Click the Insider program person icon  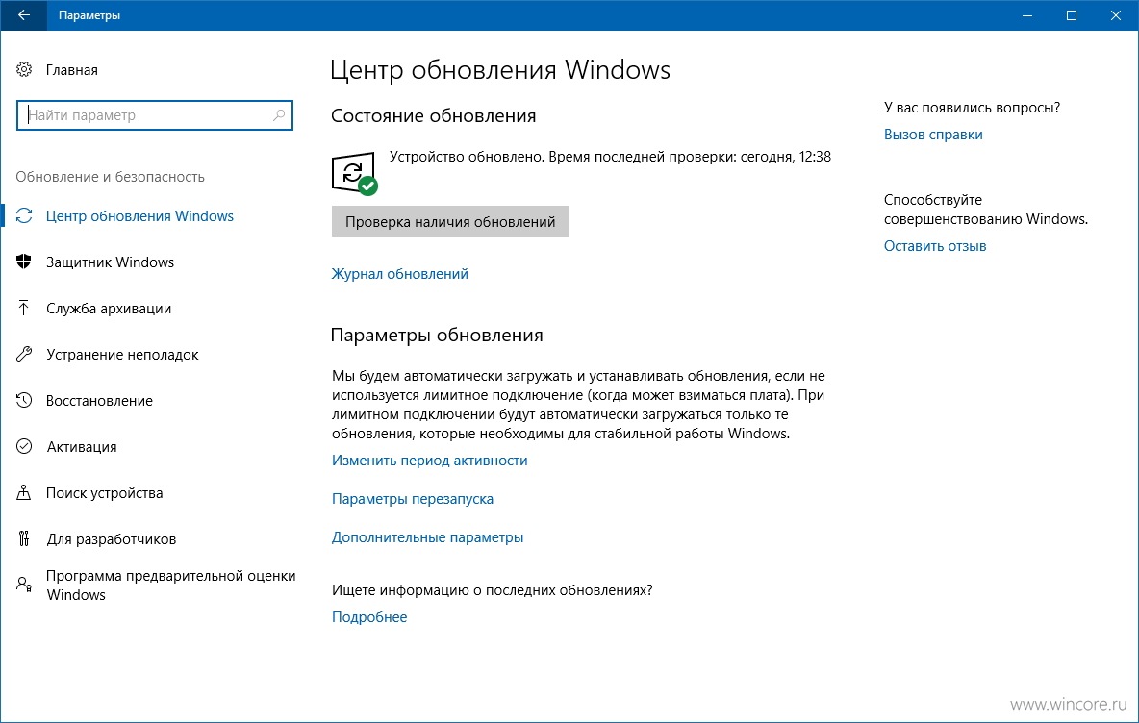click(x=24, y=585)
